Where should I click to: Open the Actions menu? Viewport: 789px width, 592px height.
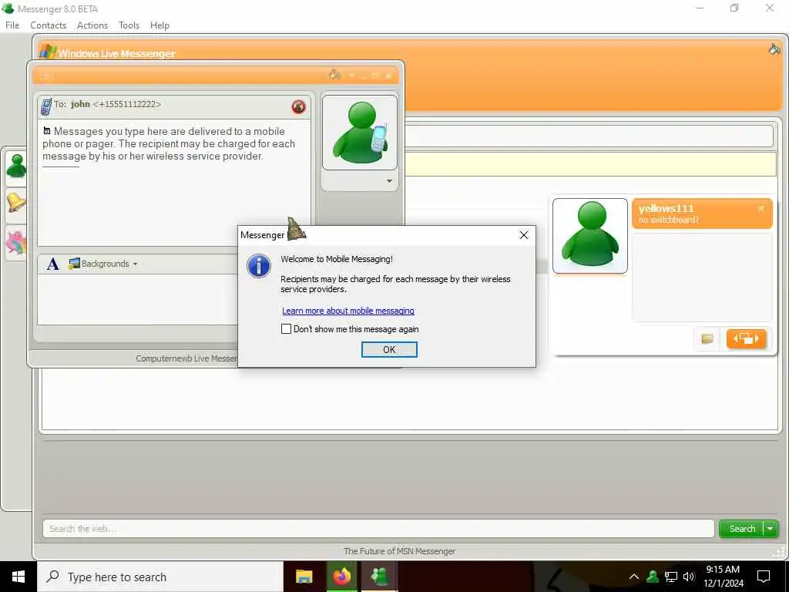(92, 25)
